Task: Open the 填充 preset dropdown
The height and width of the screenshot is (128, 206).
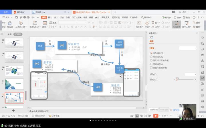Action: click(x=187, y=48)
